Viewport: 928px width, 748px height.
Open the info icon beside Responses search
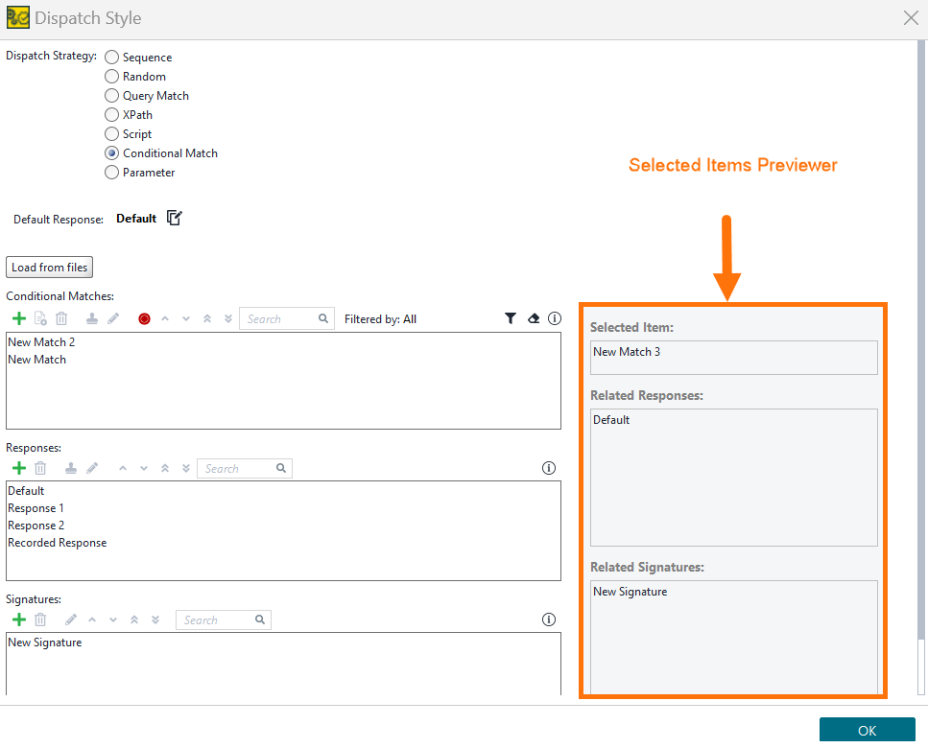coord(549,468)
